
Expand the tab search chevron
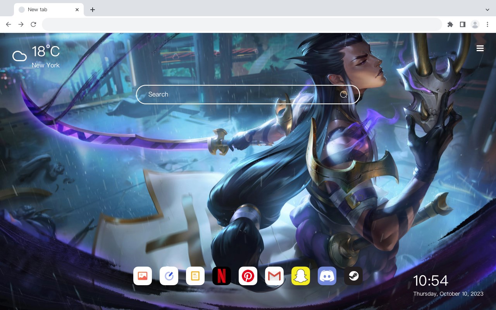pyautogui.click(x=487, y=10)
